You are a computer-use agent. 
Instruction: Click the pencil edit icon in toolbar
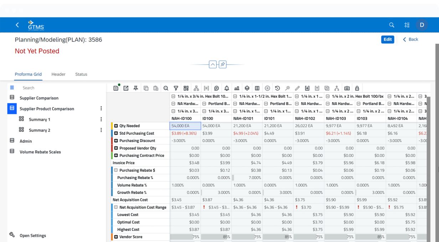[297, 88]
